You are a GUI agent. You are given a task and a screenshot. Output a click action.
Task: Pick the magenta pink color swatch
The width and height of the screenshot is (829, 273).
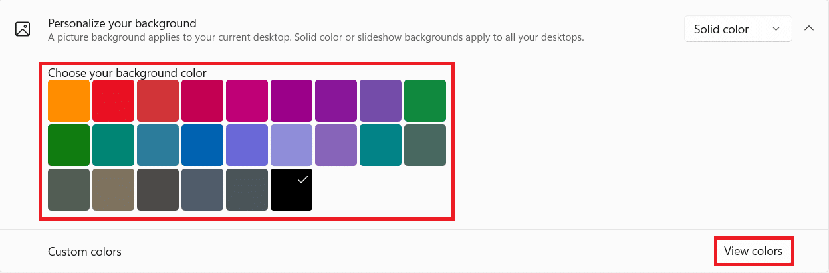pos(247,100)
